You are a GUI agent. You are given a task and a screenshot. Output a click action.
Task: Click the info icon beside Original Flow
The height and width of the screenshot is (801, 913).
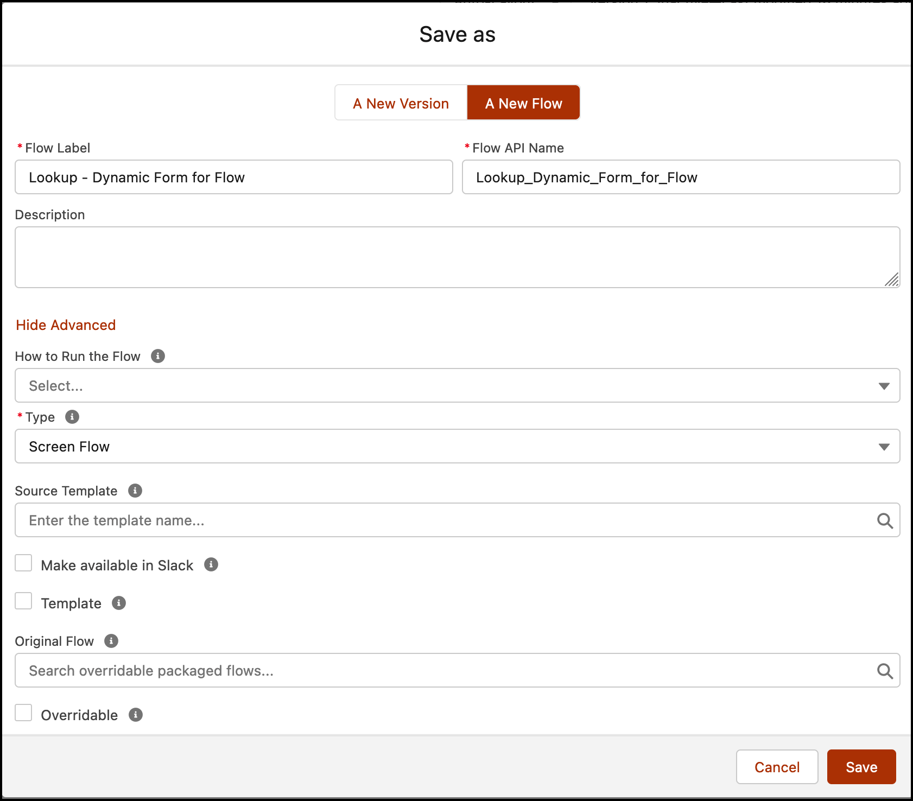[x=112, y=641]
